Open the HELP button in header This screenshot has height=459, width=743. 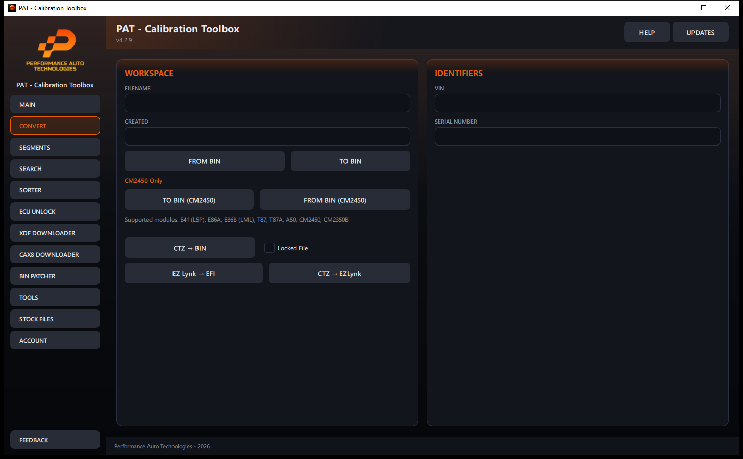pyautogui.click(x=647, y=32)
